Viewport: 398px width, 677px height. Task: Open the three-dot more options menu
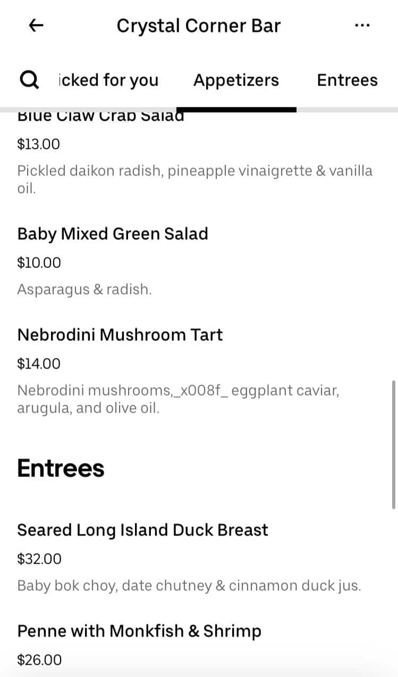tap(361, 26)
